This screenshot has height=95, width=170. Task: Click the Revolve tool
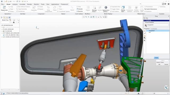pos(79,11)
